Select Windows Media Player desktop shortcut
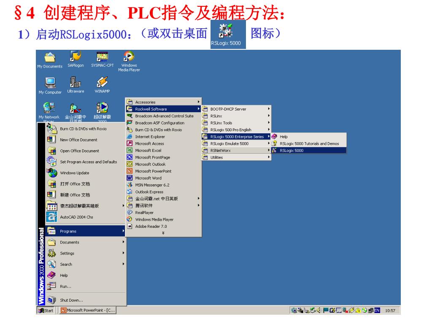The image size is (432, 324). point(129,62)
